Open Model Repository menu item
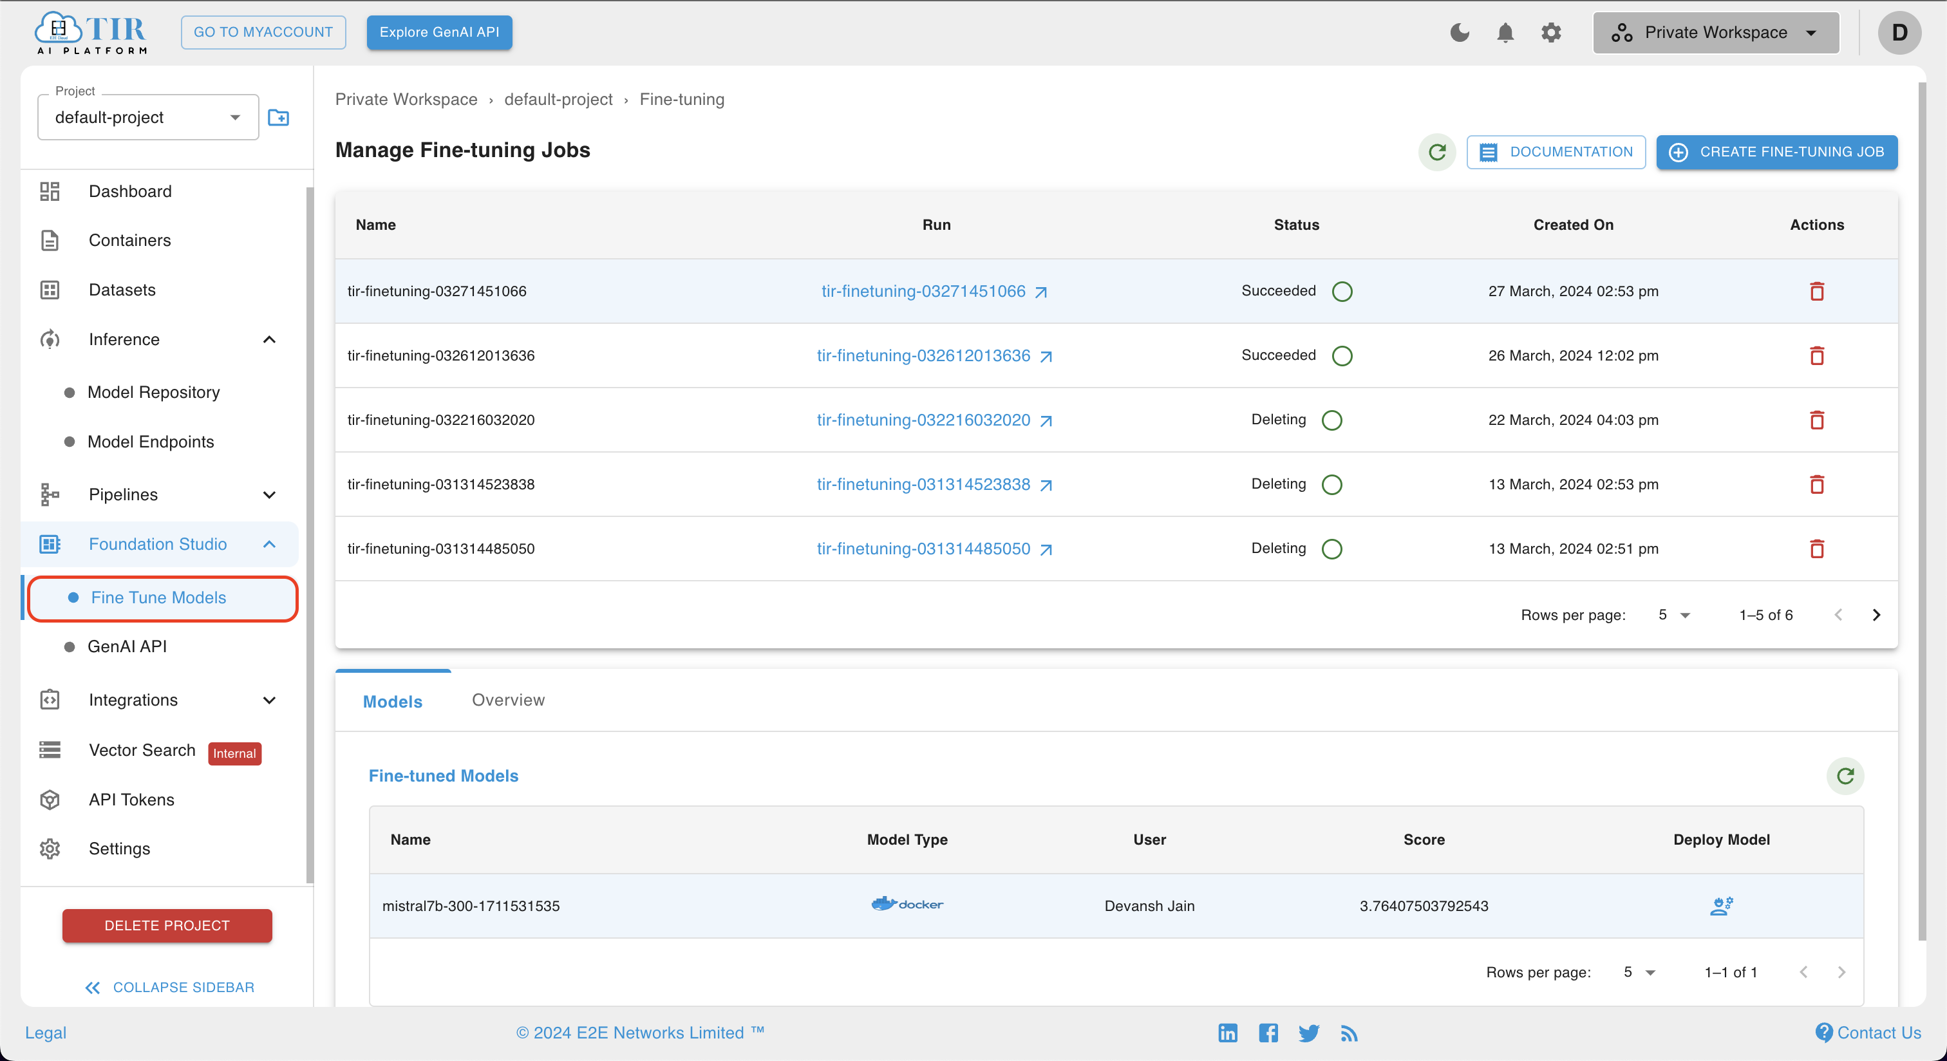This screenshot has height=1061, width=1947. pos(153,392)
